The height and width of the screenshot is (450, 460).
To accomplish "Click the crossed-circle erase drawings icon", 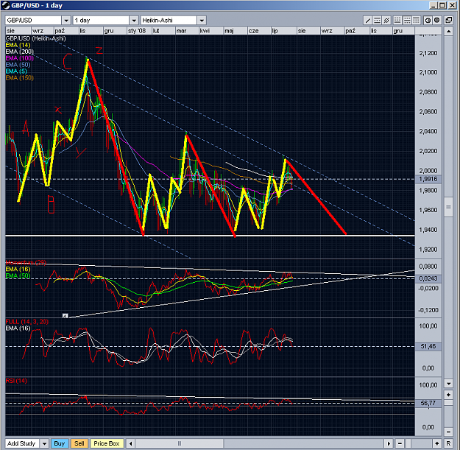I will coord(386,21).
